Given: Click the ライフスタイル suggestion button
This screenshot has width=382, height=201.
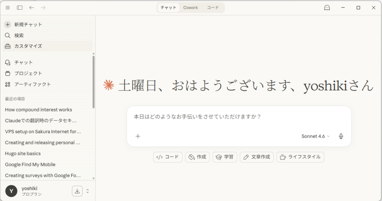Looking at the screenshot, I should coord(300,157).
